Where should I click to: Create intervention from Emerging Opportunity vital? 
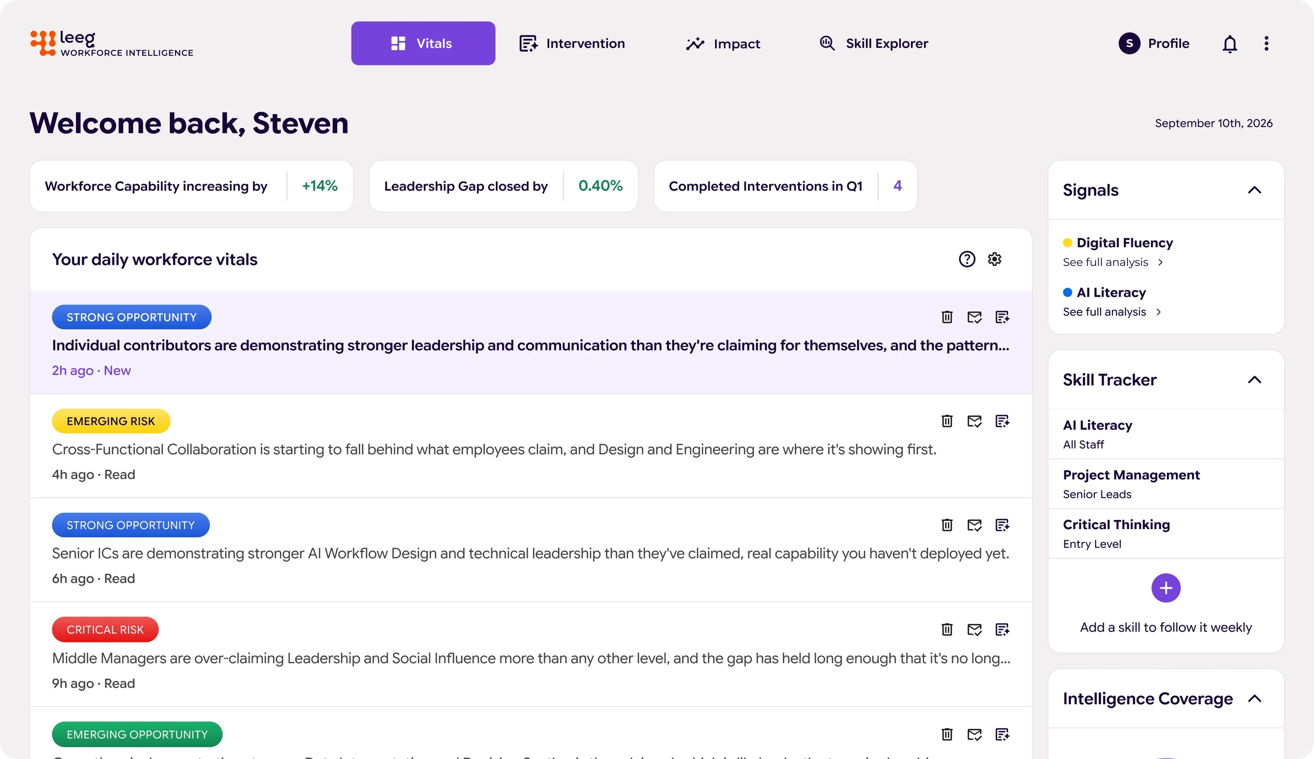pyautogui.click(x=1002, y=734)
